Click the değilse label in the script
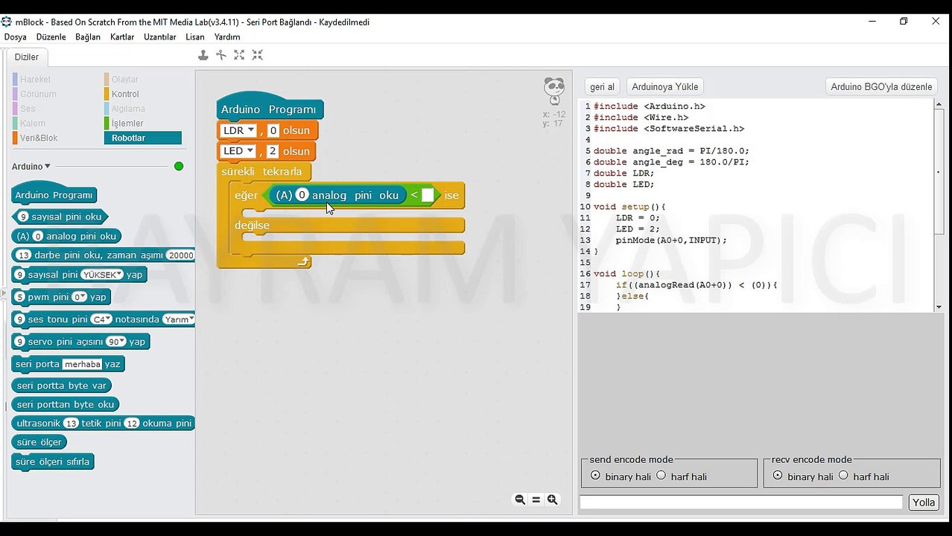 [253, 225]
